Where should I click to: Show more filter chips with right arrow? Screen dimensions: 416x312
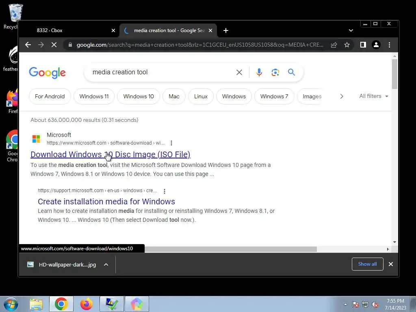pyautogui.click(x=341, y=96)
